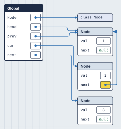
Task: Select the head variable label
Action: [x=12, y=27]
